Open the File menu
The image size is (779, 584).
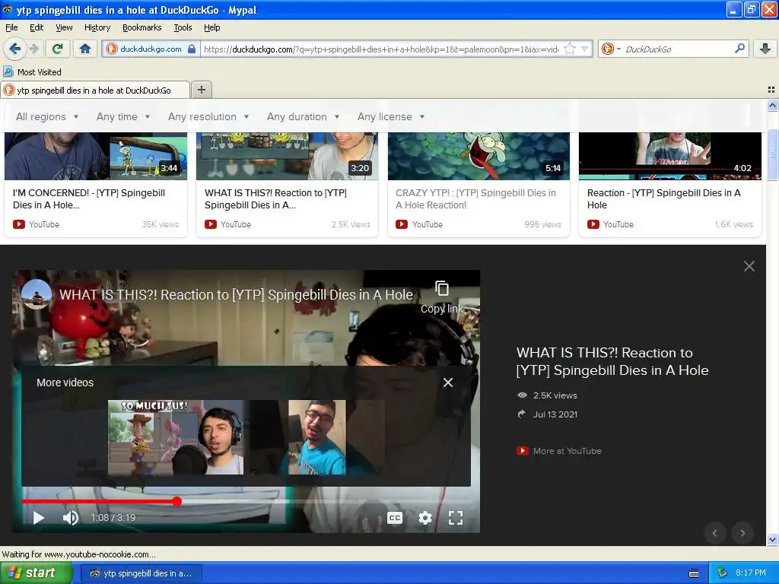coord(11,27)
